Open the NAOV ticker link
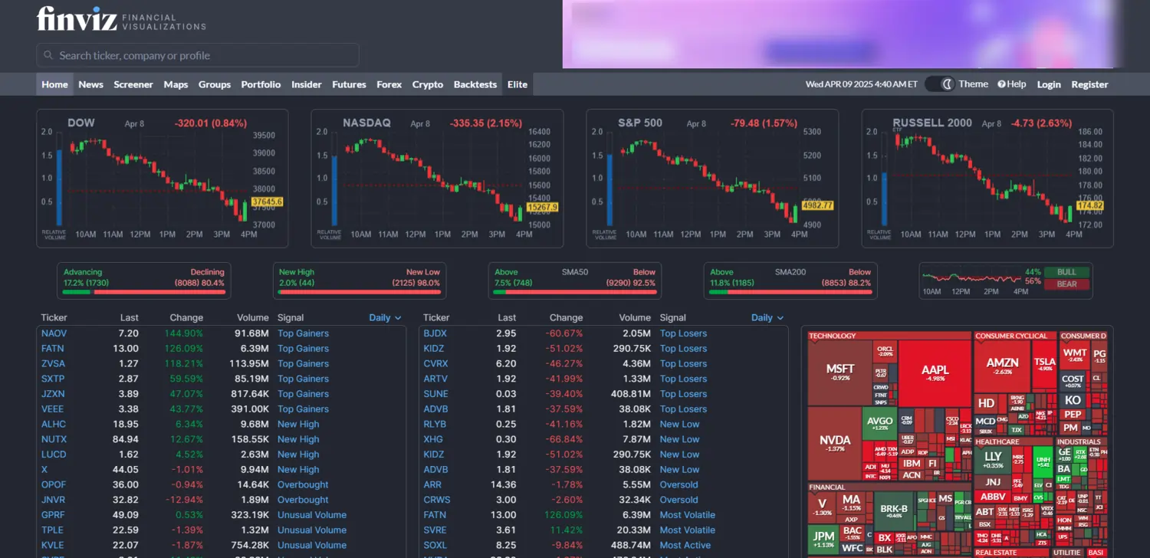 click(54, 333)
